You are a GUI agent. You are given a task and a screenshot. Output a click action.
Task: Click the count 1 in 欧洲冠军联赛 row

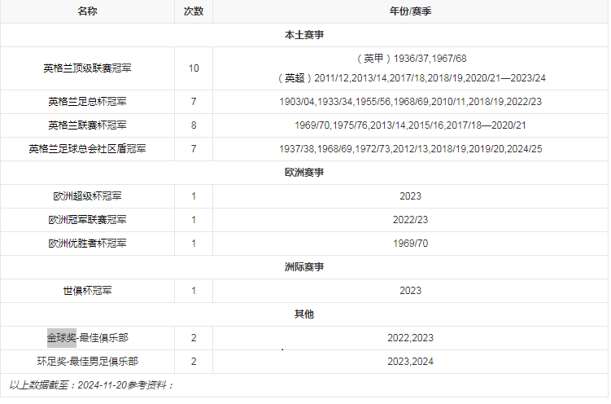coord(194,220)
